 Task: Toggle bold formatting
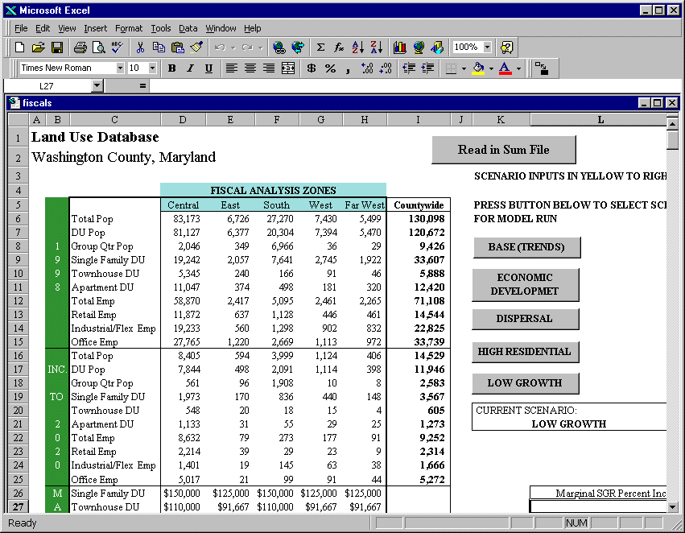coord(172,68)
